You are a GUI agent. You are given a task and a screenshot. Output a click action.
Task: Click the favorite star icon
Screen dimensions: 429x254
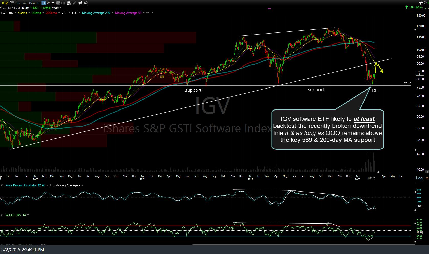(421, 3)
